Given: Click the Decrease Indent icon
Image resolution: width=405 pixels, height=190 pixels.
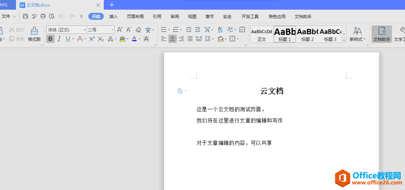Looking at the screenshot, I should pyautogui.click(x=189, y=30).
